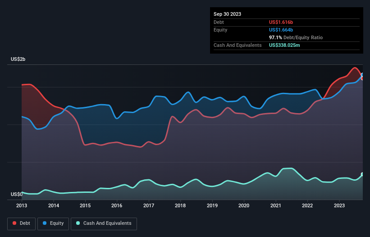
Task: Toggle the Equity series legend button
Action: click(53, 223)
